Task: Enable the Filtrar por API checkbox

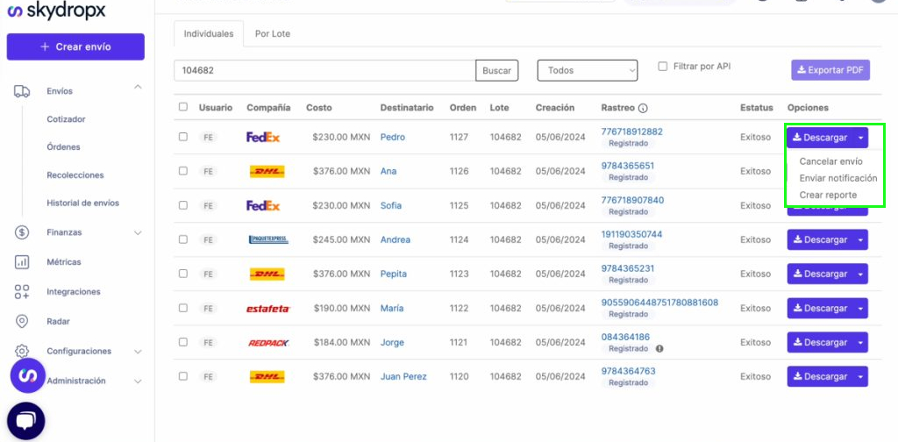Action: [663, 67]
